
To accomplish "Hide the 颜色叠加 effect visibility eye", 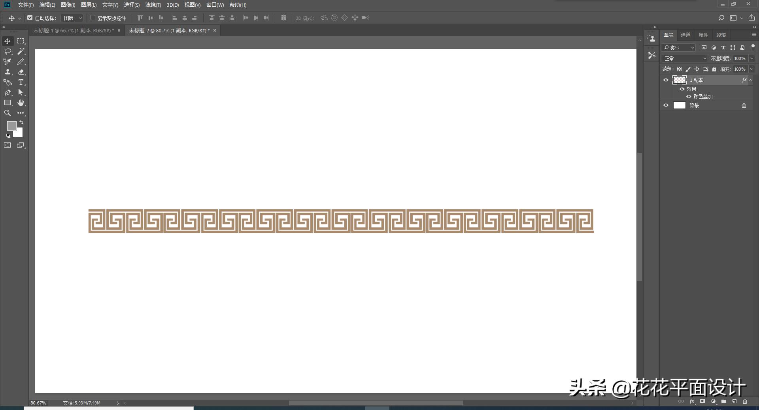I will coord(689,96).
